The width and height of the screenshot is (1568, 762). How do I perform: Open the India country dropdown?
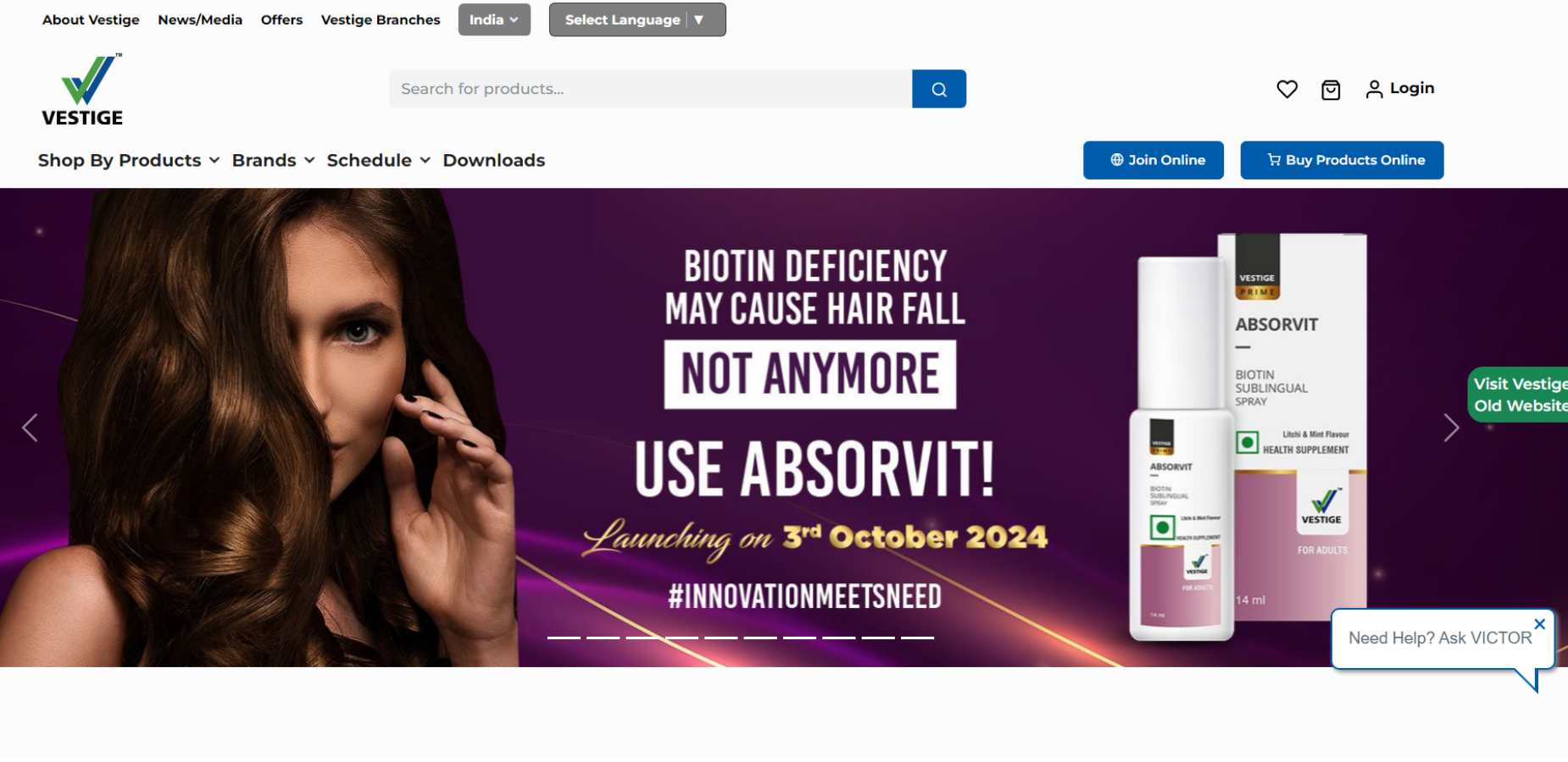click(494, 19)
